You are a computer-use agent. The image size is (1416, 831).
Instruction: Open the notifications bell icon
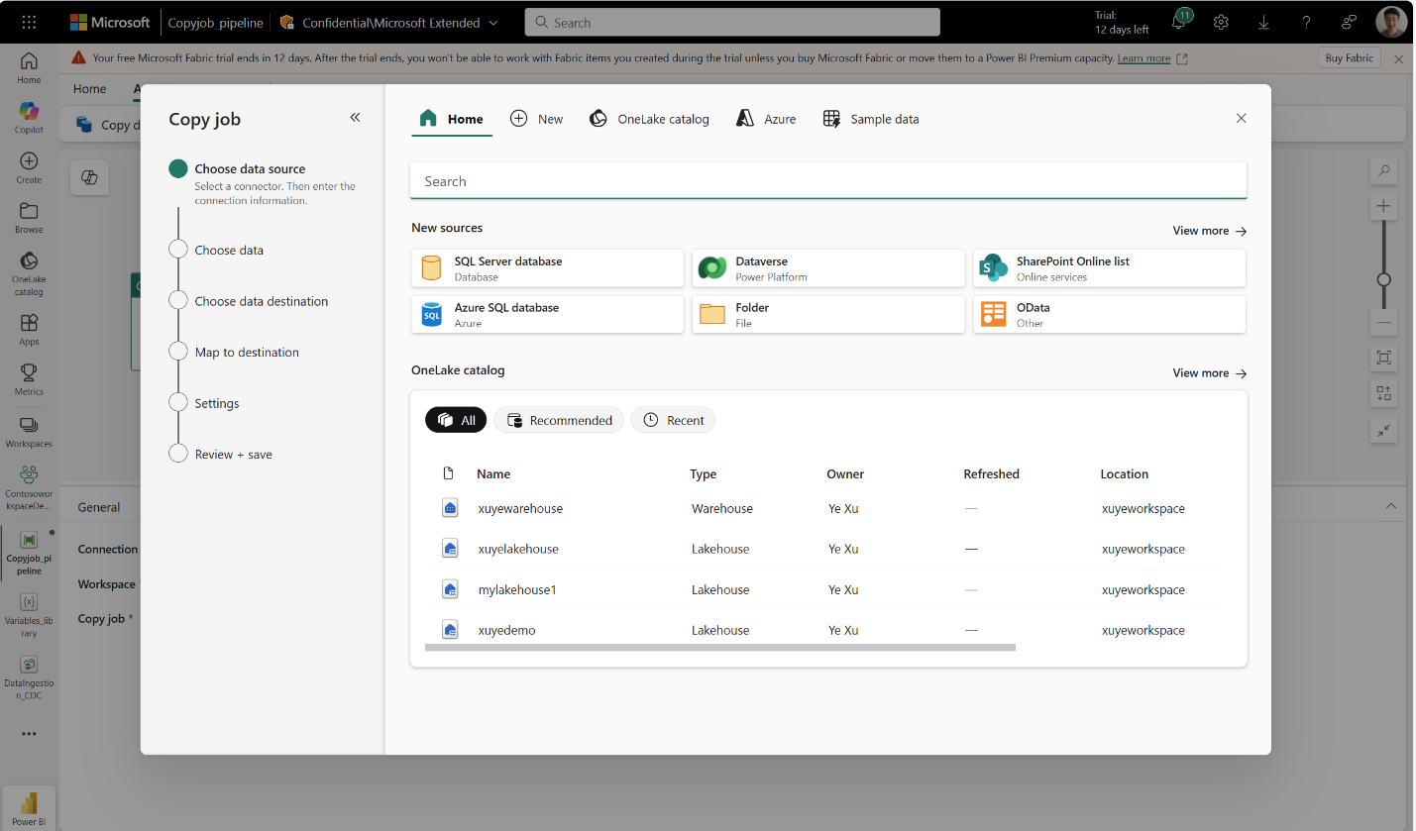(1179, 22)
